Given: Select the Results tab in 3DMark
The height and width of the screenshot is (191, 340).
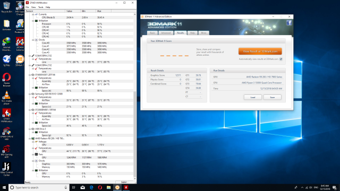Looking at the screenshot, I should click(x=180, y=33).
